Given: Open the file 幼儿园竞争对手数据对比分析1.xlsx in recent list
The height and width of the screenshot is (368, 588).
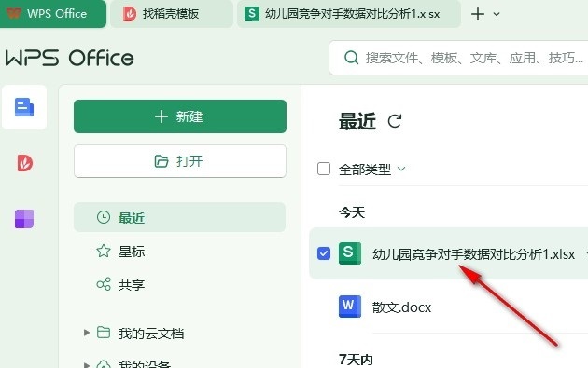Looking at the screenshot, I should pos(473,254).
